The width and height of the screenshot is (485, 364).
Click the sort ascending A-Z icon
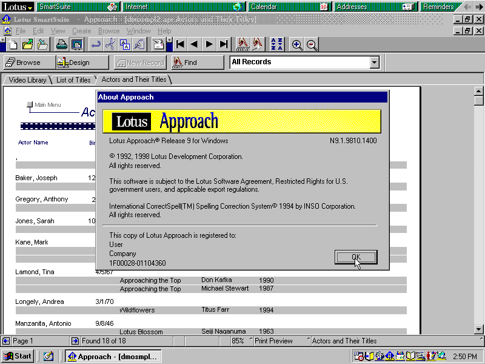click(273, 44)
